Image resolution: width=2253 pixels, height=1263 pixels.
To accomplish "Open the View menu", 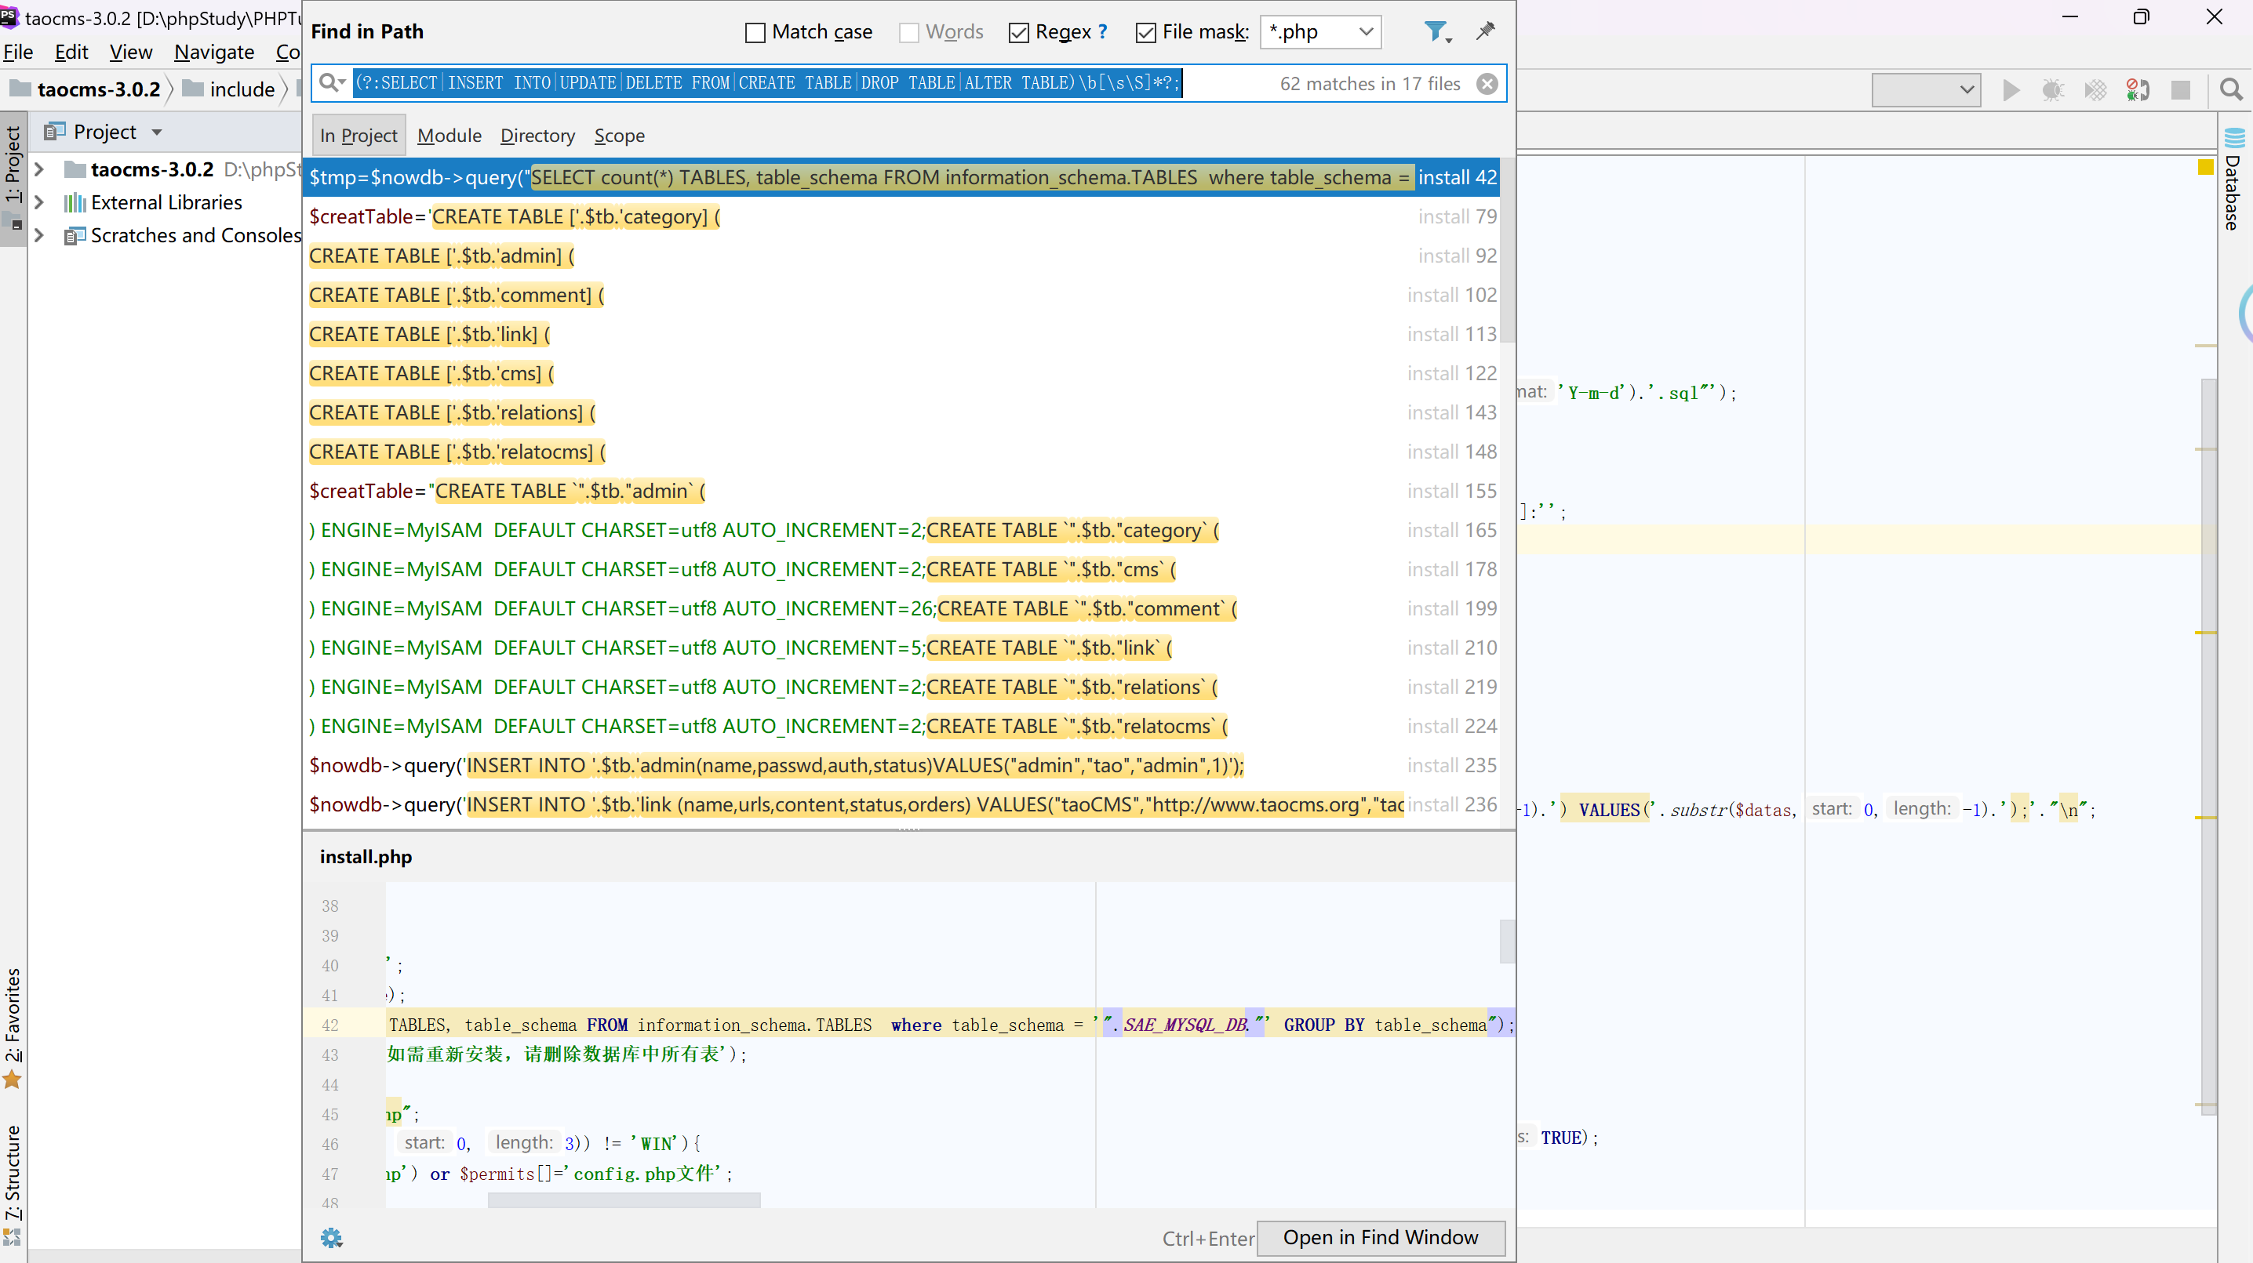I will [131, 52].
